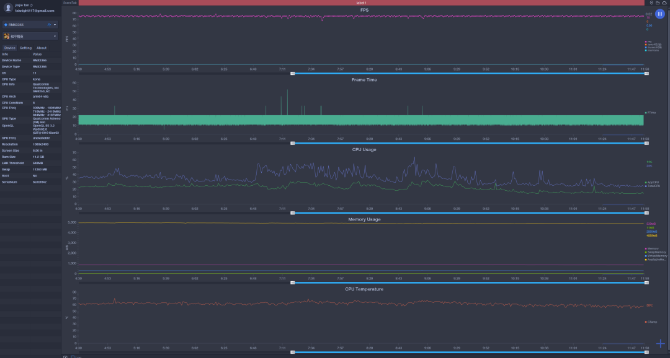The width and height of the screenshot is (670, 358).
Task: Click the logout icon beside jiajie tan
Action: 31,5
